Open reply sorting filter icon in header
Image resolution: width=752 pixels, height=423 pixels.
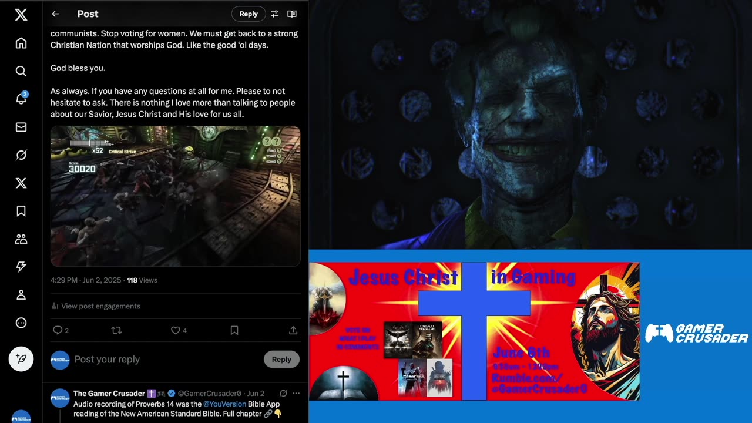(x=274, y=14)
